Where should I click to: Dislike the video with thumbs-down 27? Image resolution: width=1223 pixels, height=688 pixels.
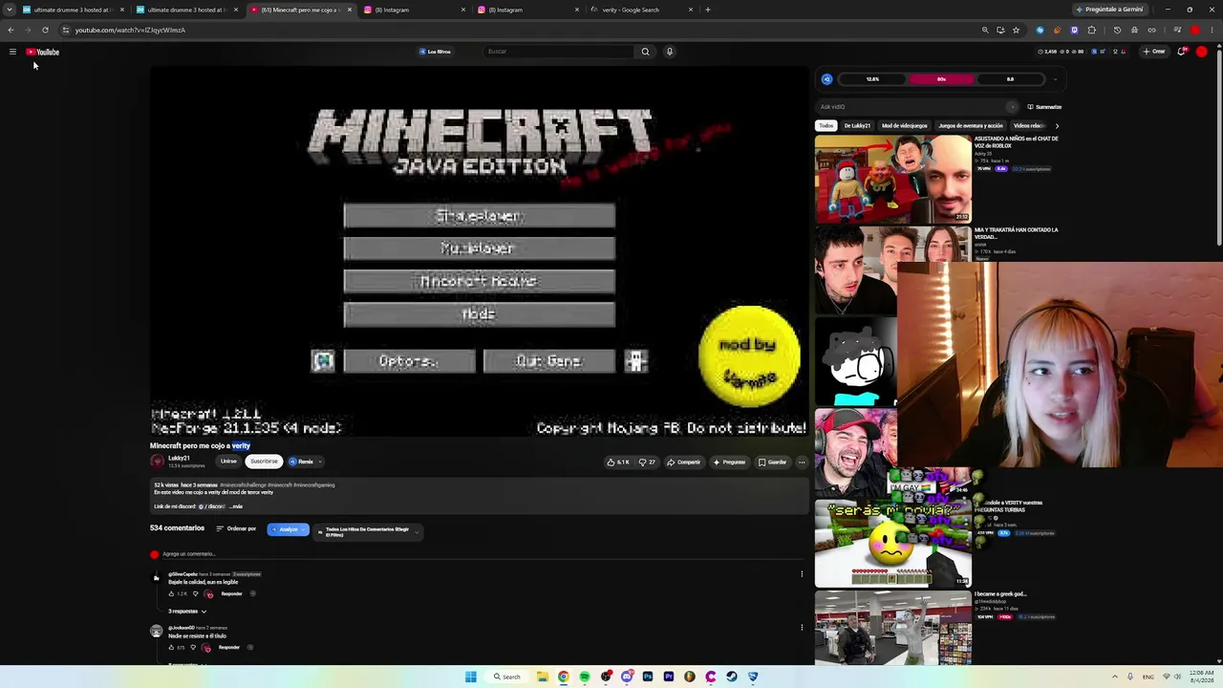[647, 462]
